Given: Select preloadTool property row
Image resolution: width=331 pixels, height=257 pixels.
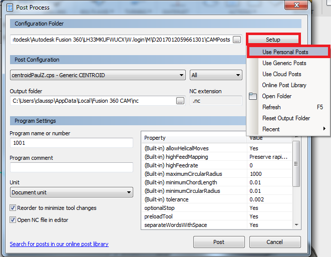Looking at the screenshot, I should pos(217,216).
